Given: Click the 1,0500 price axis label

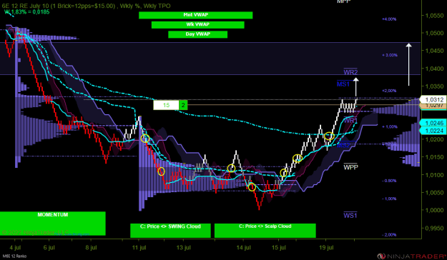Looking at the screenshot, I should pyautogui.click(x=434, y=33).
